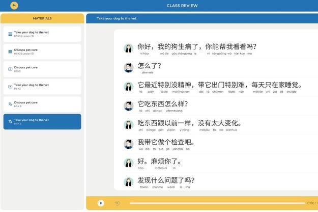Click translate icon on highlighted blue item
This screenshot has height=212, width=318.
pyautogui.click(x=10, y=122)
